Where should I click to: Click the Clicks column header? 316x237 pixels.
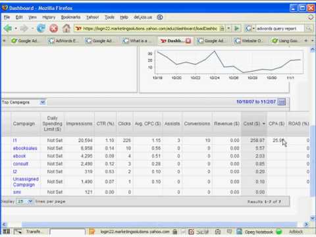[124, 124]
